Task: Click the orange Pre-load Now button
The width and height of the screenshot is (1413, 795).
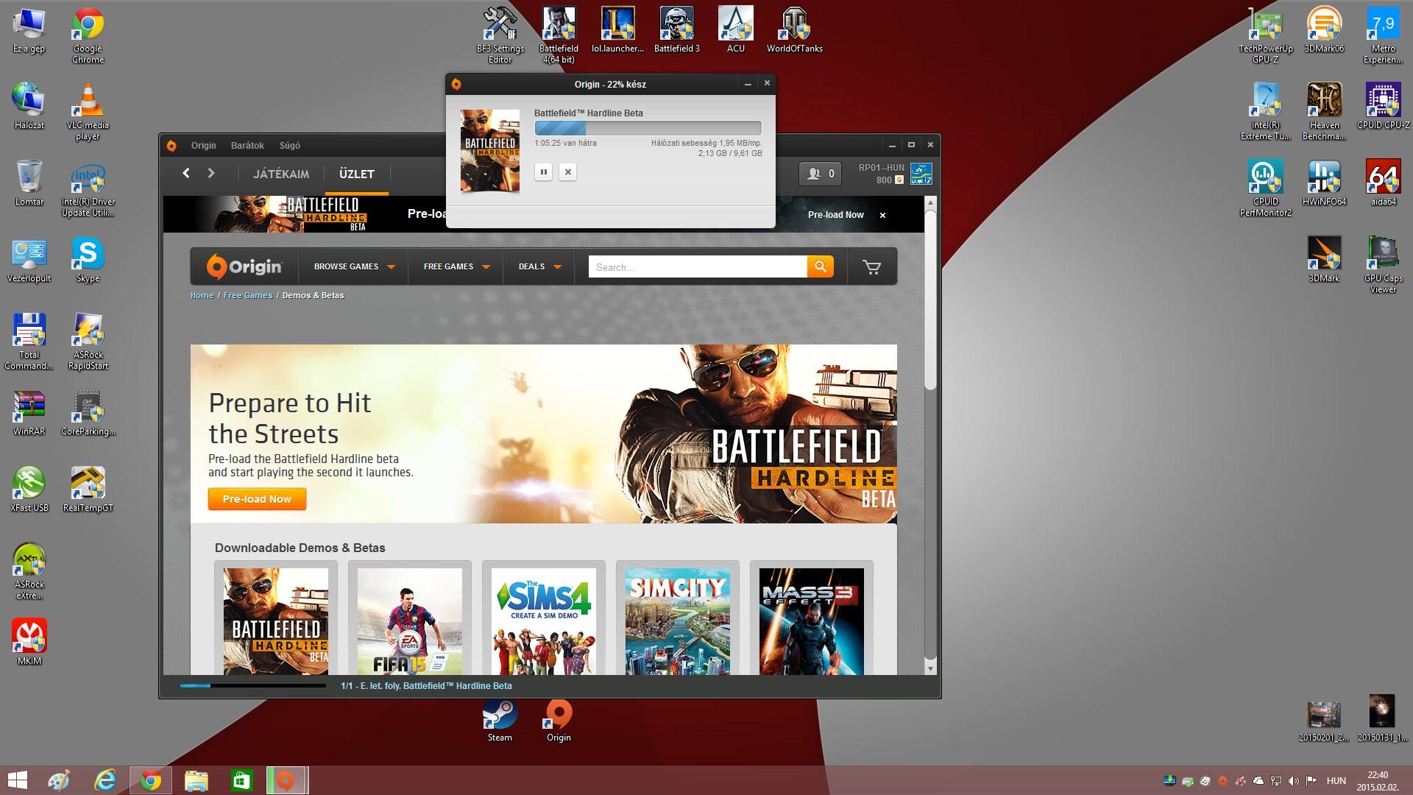Action: point(257,499)
